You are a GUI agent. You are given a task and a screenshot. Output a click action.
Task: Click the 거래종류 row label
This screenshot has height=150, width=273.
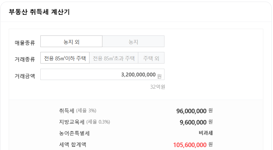tap(25, 59)
